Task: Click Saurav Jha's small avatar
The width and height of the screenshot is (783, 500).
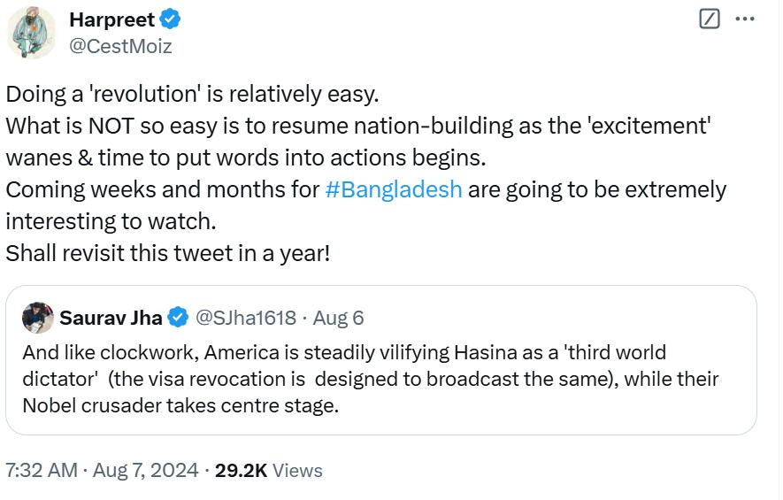Action: 37,317
